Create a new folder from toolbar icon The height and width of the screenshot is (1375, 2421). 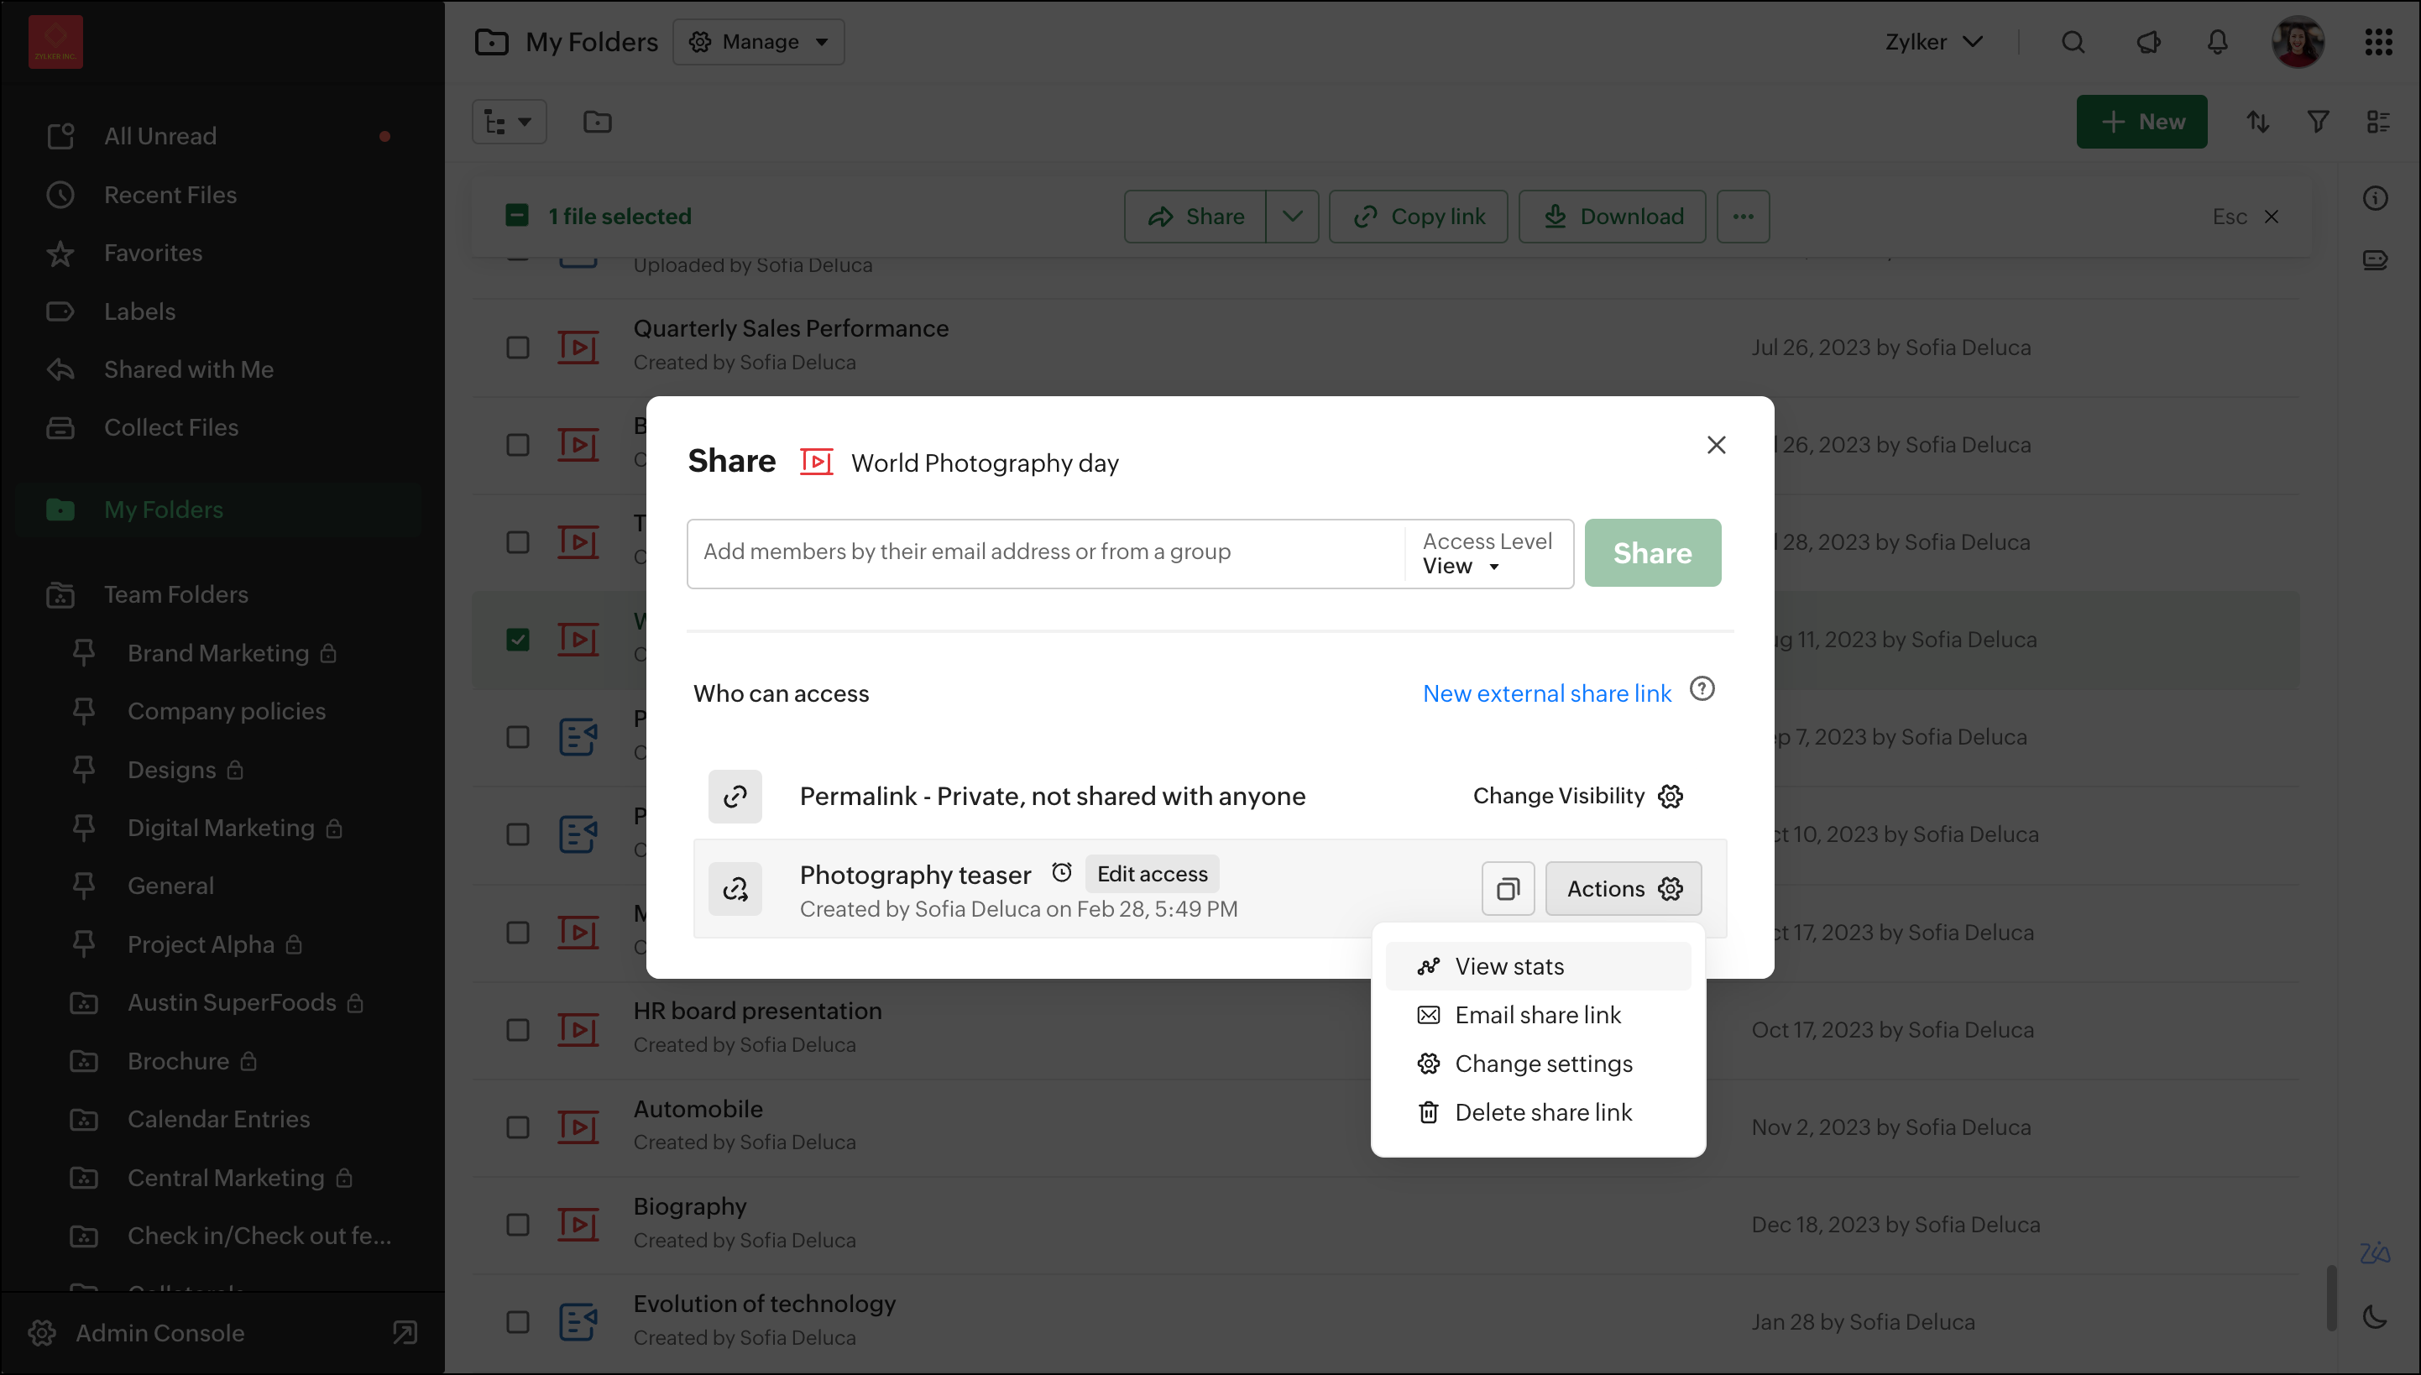(597, 122)
